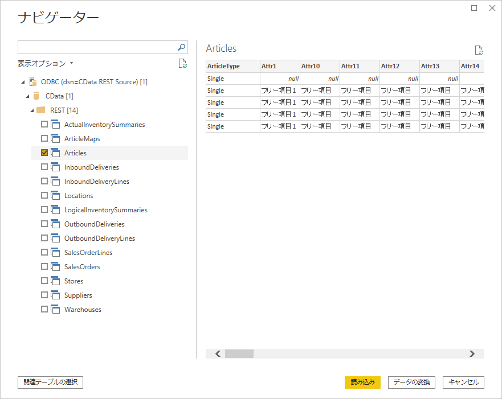Uncheck the Articles table checkbox
Viewport: 502px width, 399px height.
pyautogui.click(x=44, y=153)
